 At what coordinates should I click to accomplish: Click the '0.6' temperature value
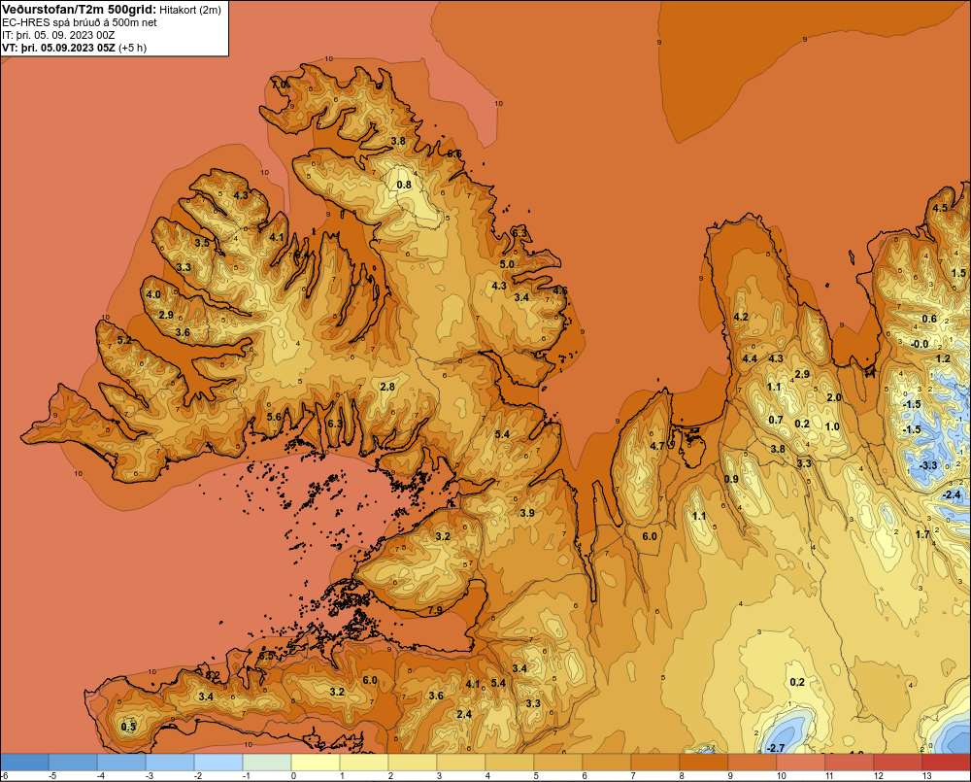coord(929,320)
